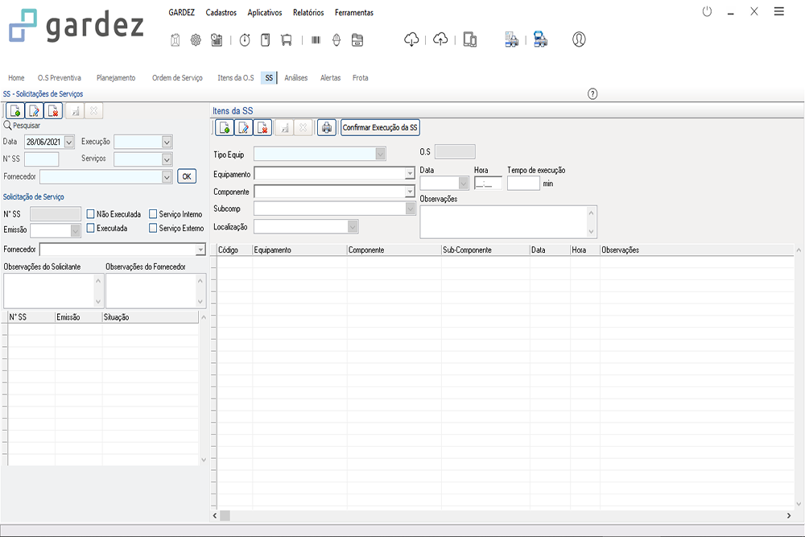Click the computer network printer icon
This screenshot has width=805, height=537.
pyautogui.click(x=540, y=39)
